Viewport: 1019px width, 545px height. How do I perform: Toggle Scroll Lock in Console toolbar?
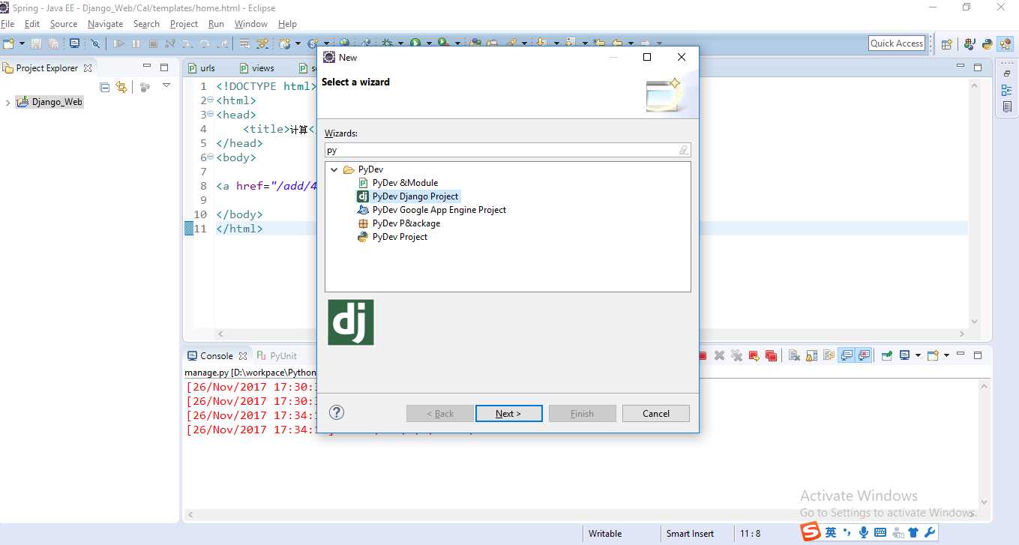click(x=811, y=355)
